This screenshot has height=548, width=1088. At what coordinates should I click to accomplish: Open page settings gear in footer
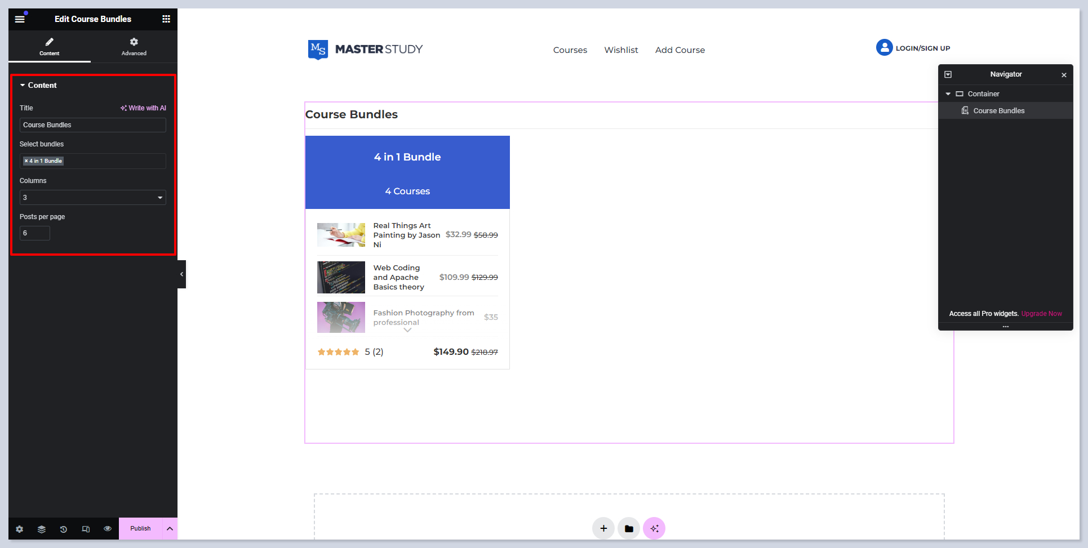click(x=20, y=529)
